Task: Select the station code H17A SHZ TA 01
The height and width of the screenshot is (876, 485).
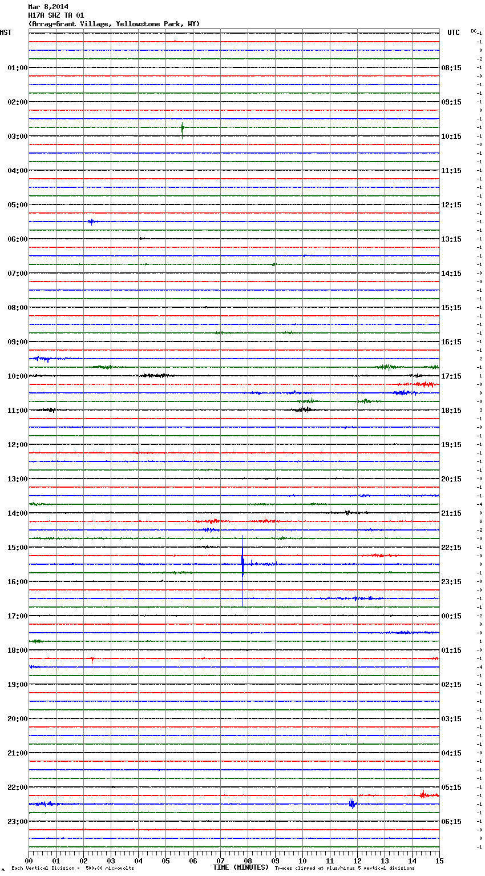Action: tap(56, 15)
